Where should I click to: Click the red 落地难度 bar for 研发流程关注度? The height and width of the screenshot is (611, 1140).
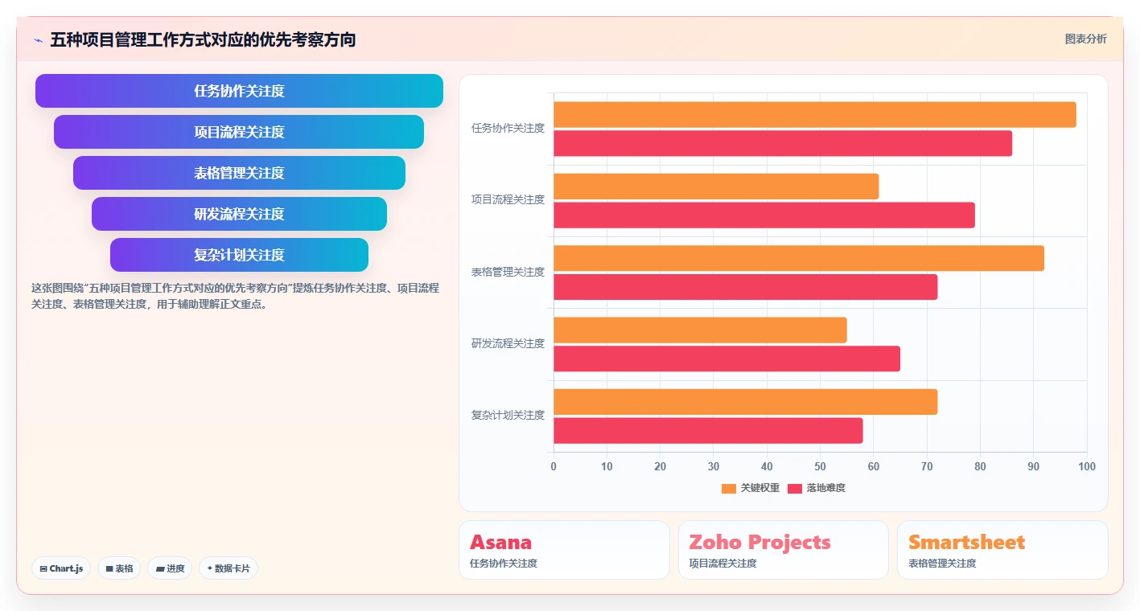pyautogui.click(x=726, y=359)
